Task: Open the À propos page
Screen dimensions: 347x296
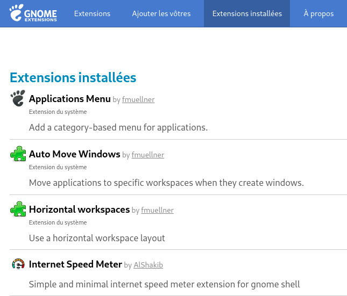Action: 318,13
